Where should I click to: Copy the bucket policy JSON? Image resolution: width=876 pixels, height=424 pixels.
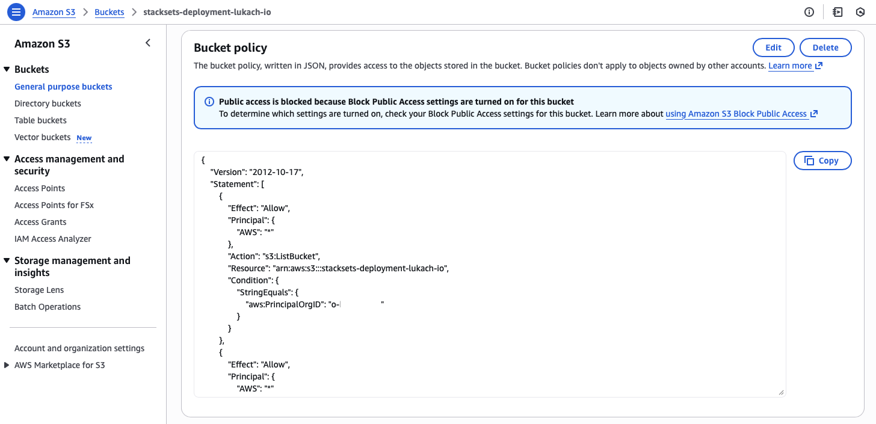click(822, 161)
